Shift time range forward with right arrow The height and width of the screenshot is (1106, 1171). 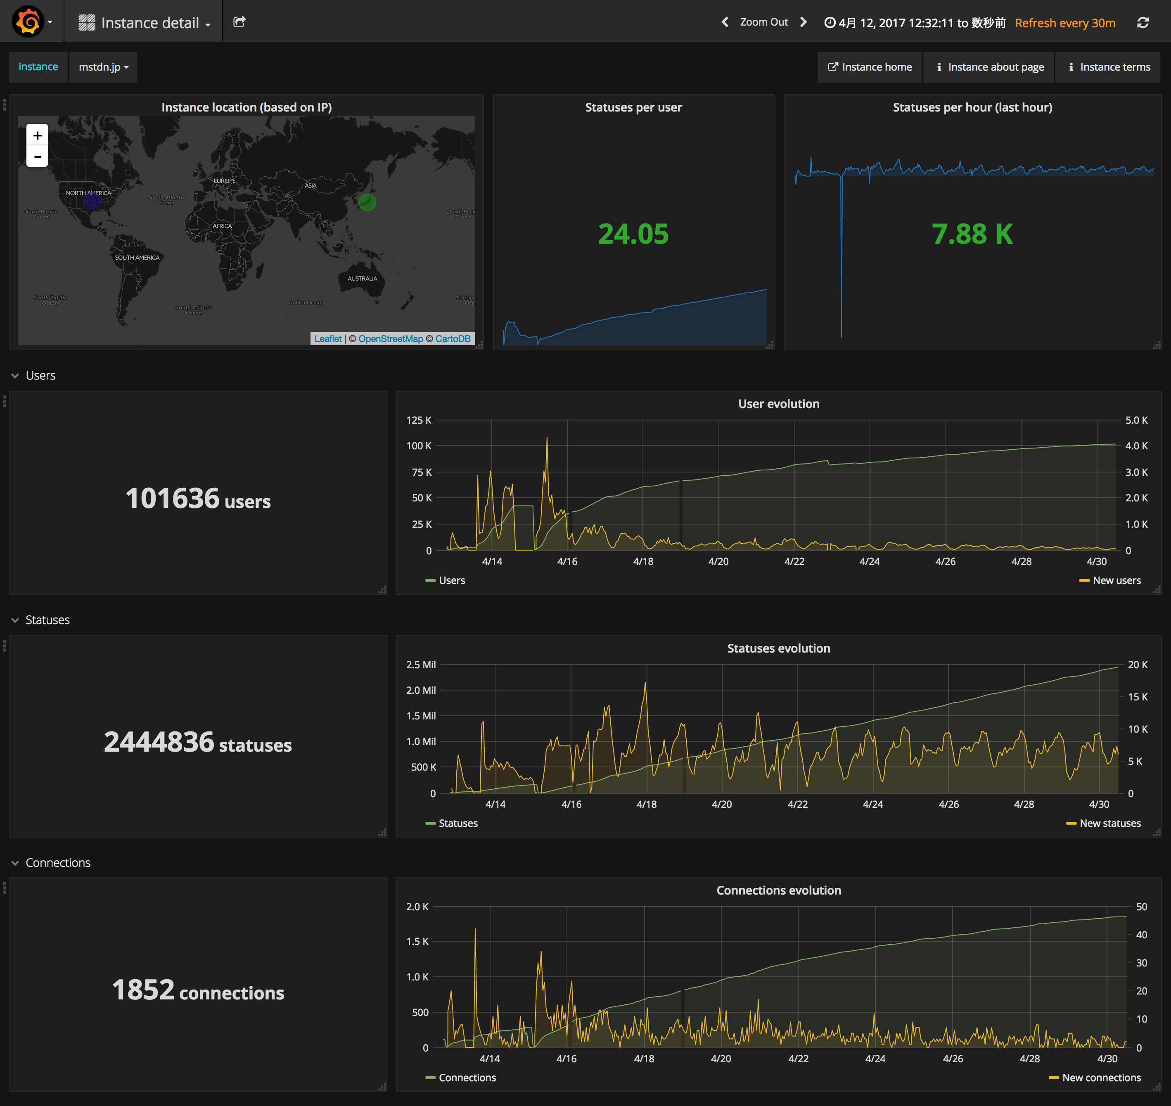[803, 22]
